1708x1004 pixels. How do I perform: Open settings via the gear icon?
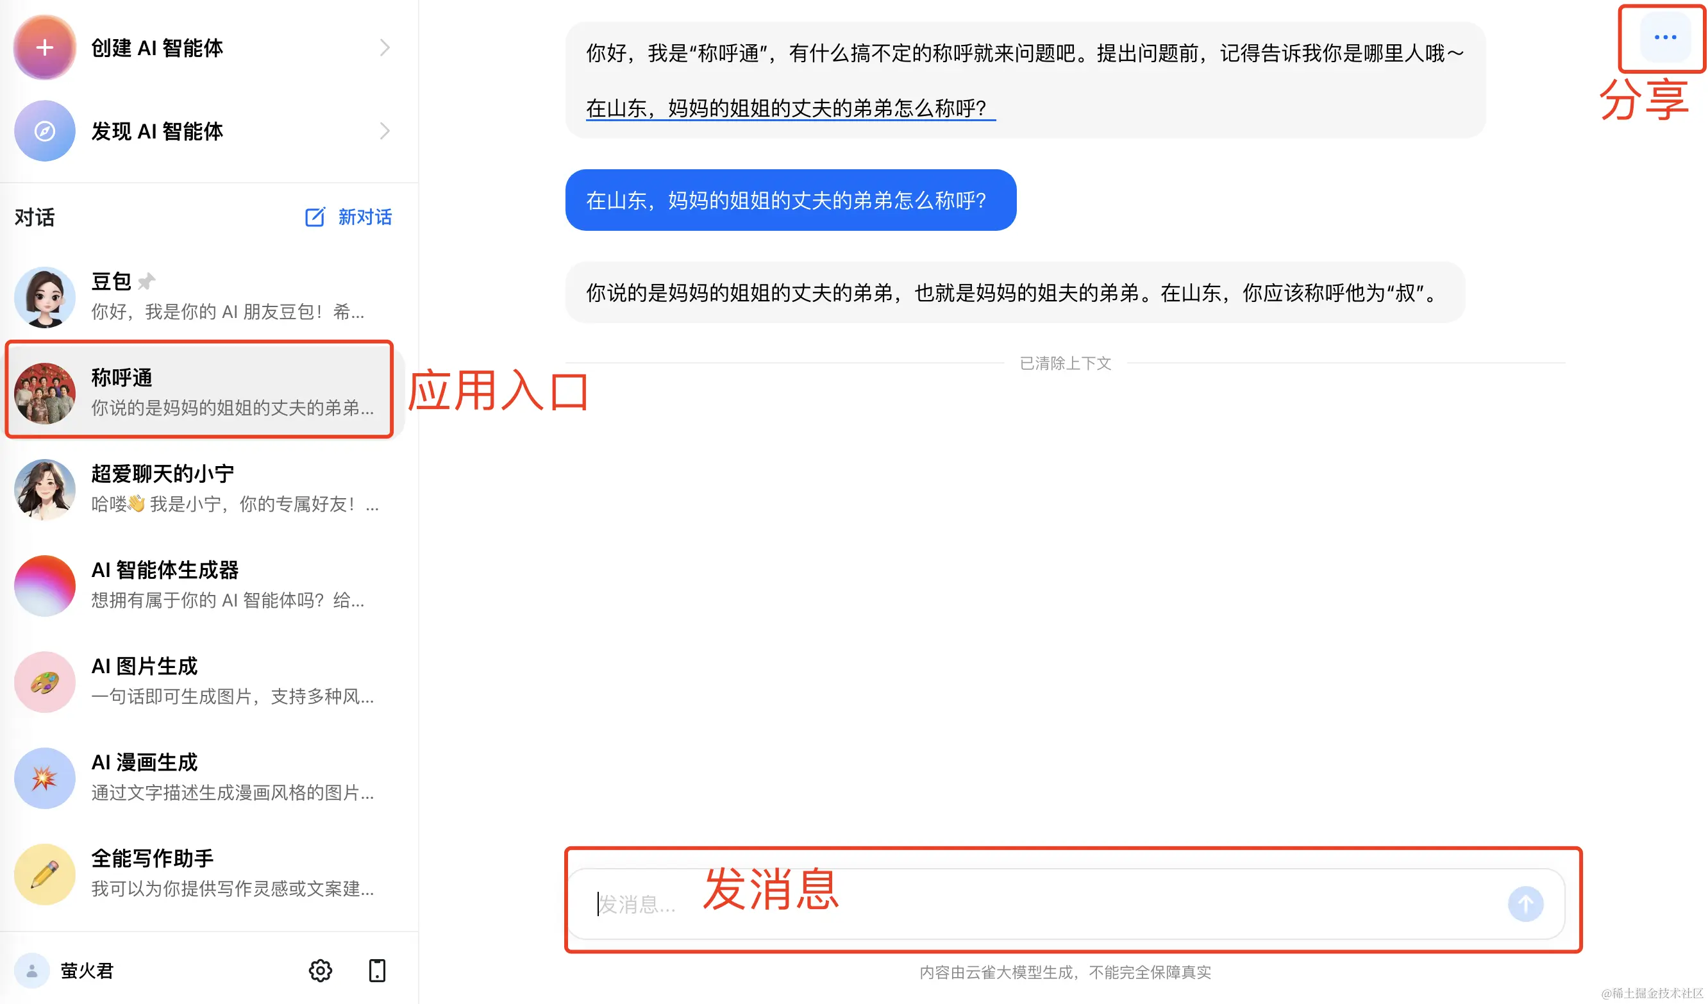click(x=321, y=971)
